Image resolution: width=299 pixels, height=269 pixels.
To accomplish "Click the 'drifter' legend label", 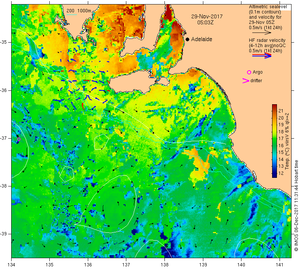I will [x=256, y=81].
